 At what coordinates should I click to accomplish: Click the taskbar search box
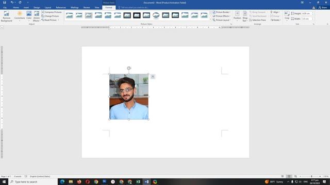33,181
